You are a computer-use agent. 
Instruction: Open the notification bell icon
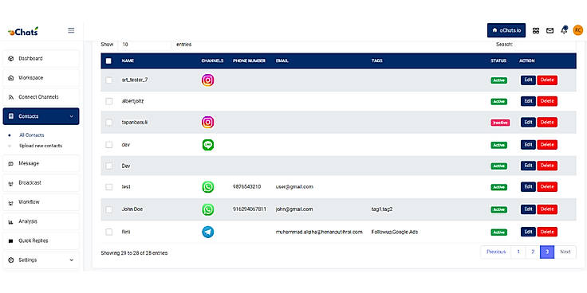point(564,30)
